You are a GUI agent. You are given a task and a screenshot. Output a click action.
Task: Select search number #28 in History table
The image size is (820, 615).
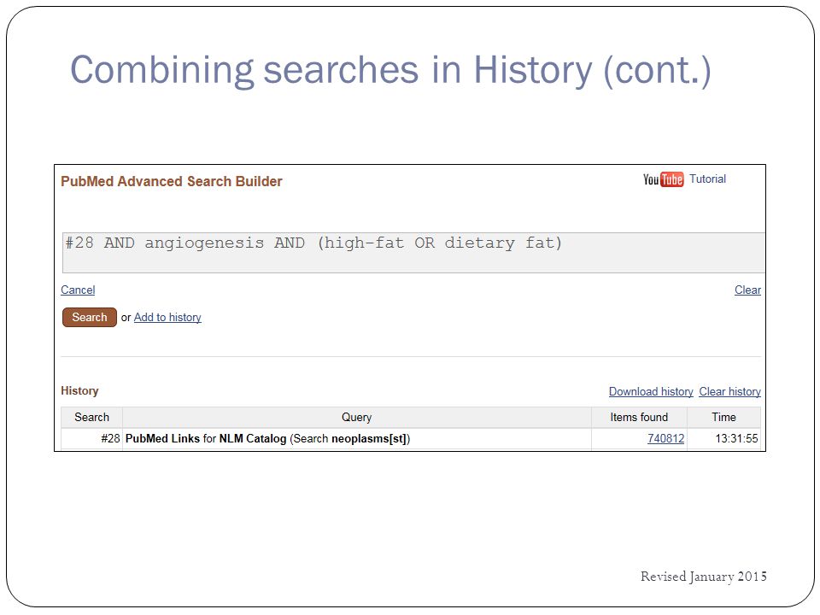click(x=110, y=439)
